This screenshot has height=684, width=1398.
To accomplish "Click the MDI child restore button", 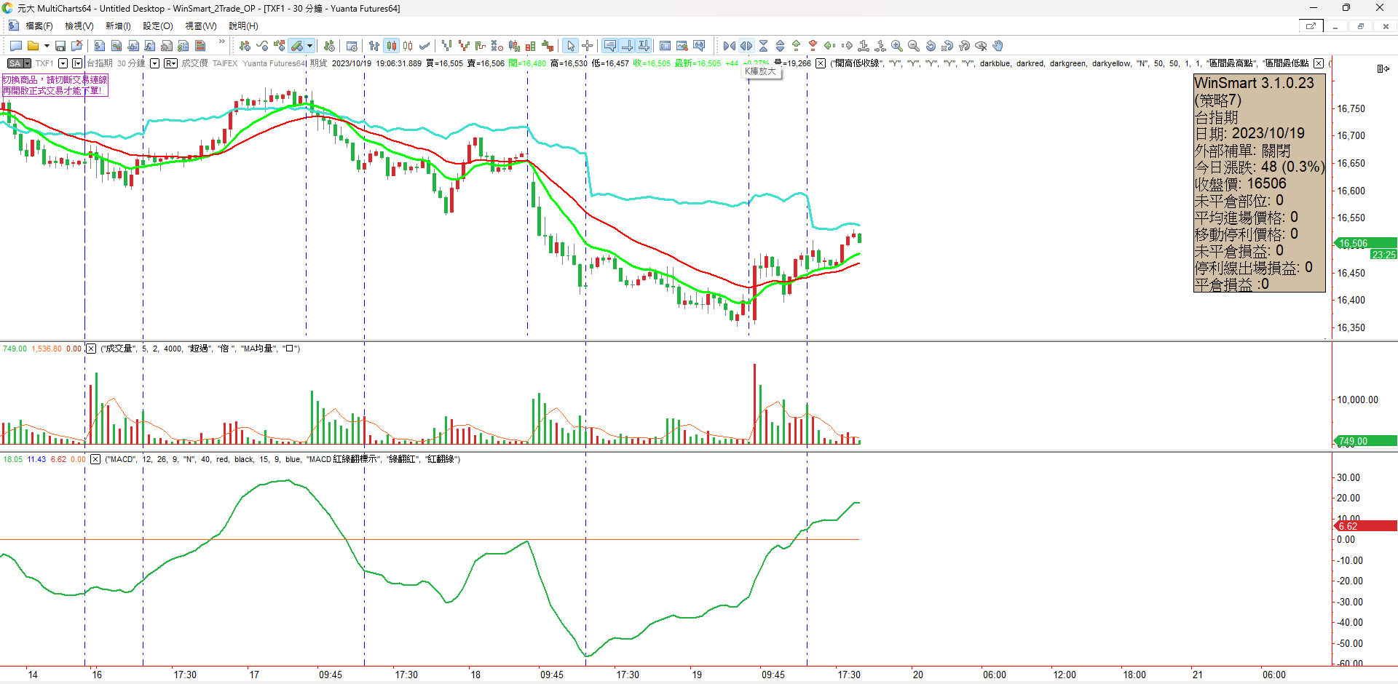I will click(1360, 26).
